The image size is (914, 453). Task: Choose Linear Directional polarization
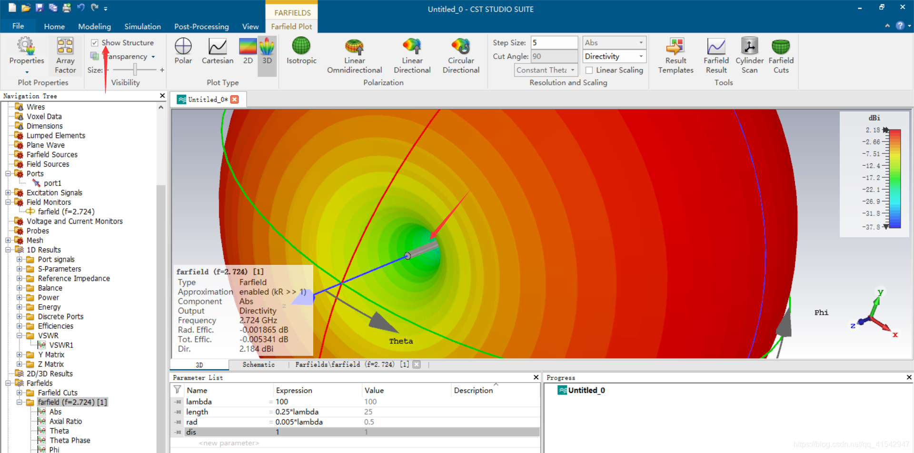tap(412, 55)
